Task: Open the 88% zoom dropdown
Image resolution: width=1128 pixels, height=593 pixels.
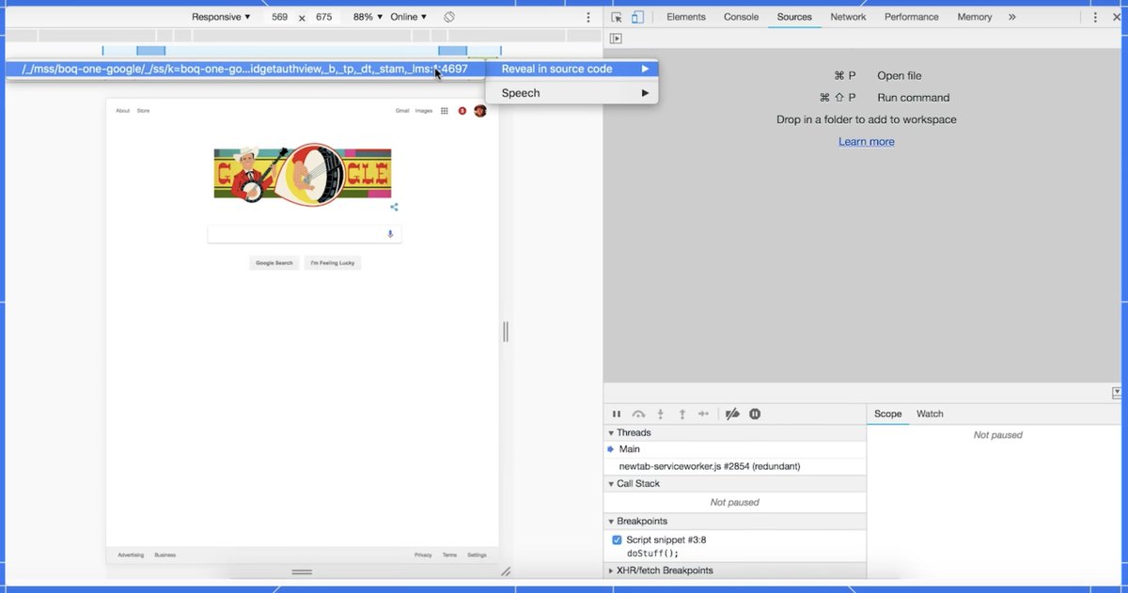Action: (x=368, y=17)
